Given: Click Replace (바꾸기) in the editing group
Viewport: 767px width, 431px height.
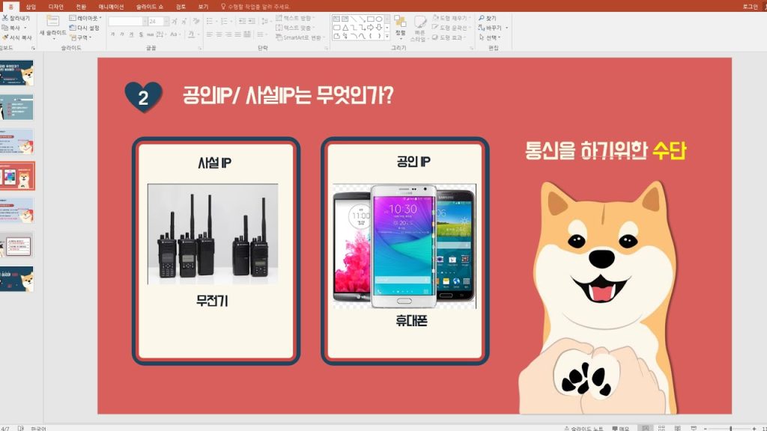Looking at the screenshot, I should click(492, 27).
